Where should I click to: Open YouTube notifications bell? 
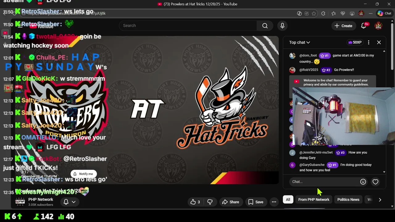pos(364,26)
